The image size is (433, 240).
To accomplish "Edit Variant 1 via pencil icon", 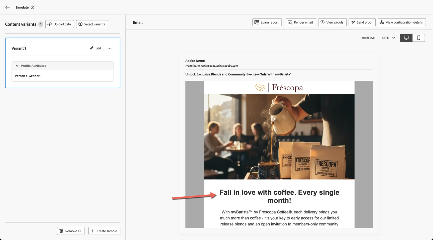I will pos(95,48).
